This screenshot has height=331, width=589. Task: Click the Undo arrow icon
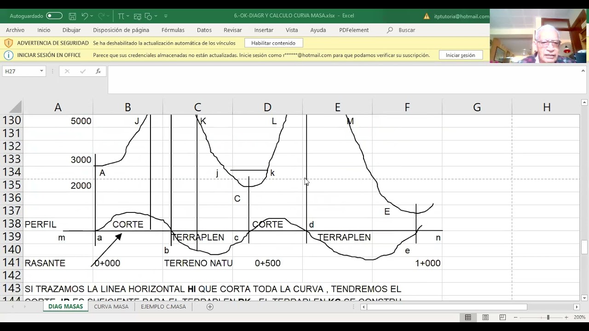84,16
